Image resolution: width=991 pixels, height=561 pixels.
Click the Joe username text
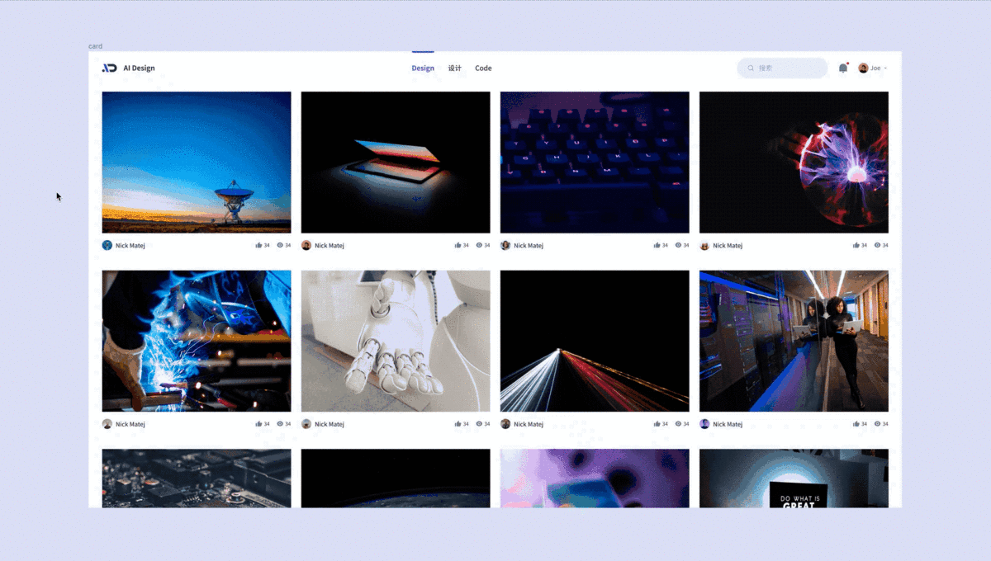click(875, 68)
